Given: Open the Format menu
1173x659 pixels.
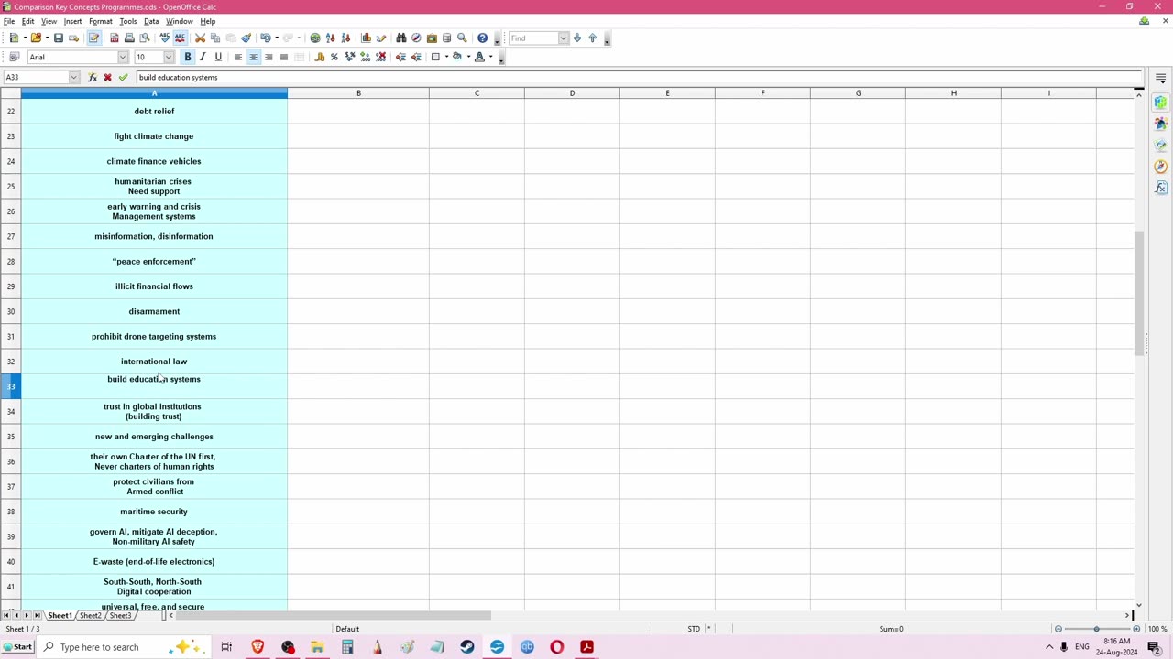Looking at the screenshot, I should [101, 21].
